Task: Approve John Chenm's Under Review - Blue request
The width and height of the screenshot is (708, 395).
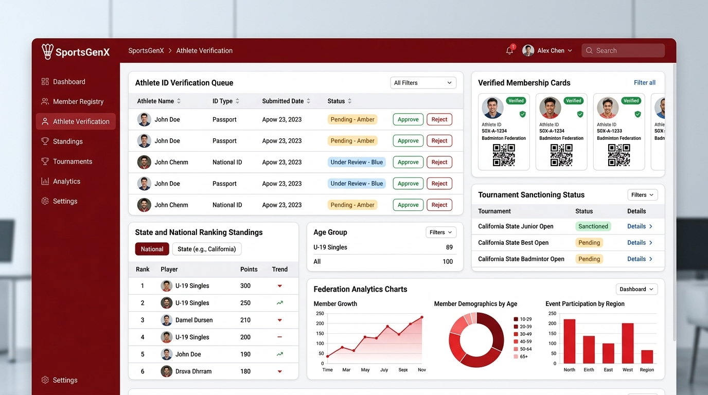Action: pos(408,162)
